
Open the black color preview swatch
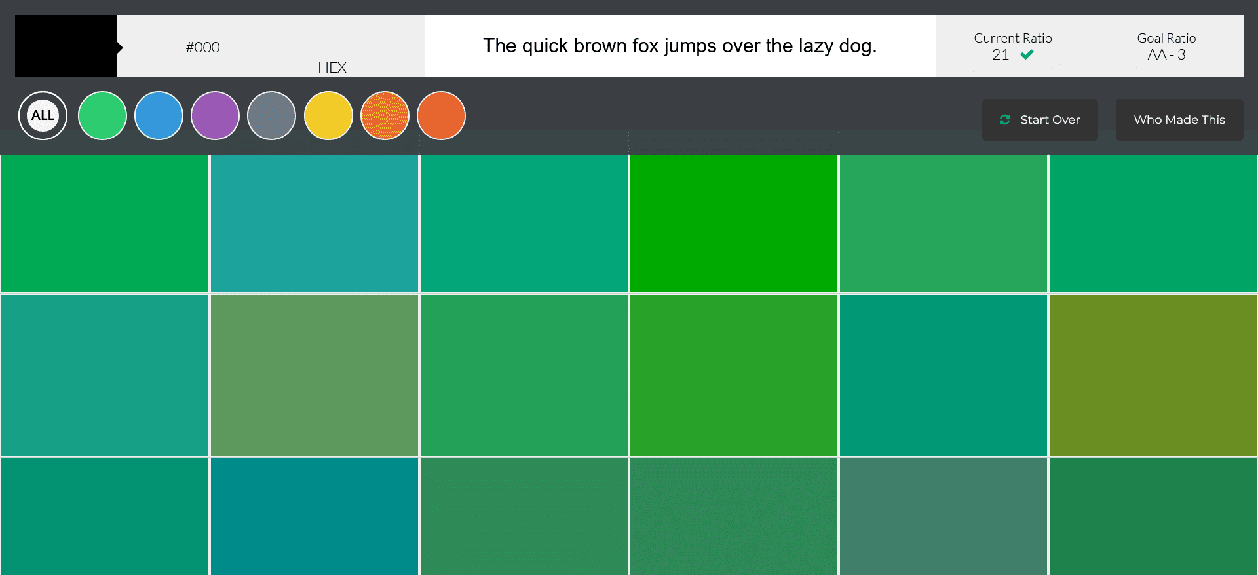point(66,46)
